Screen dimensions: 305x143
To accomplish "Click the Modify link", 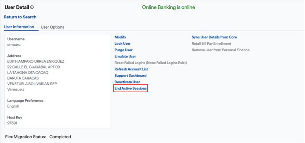I will pyautogui.click(x=120, y=37).
